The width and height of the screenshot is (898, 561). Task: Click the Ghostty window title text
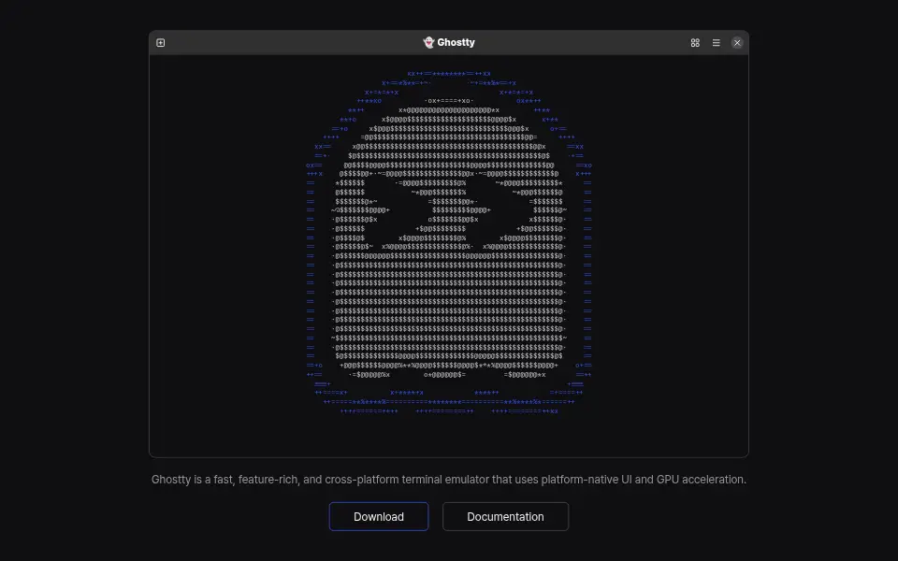point(456,42)
